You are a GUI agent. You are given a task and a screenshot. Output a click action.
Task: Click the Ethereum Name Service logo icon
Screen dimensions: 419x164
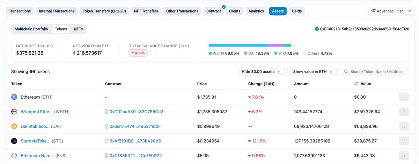14,155
